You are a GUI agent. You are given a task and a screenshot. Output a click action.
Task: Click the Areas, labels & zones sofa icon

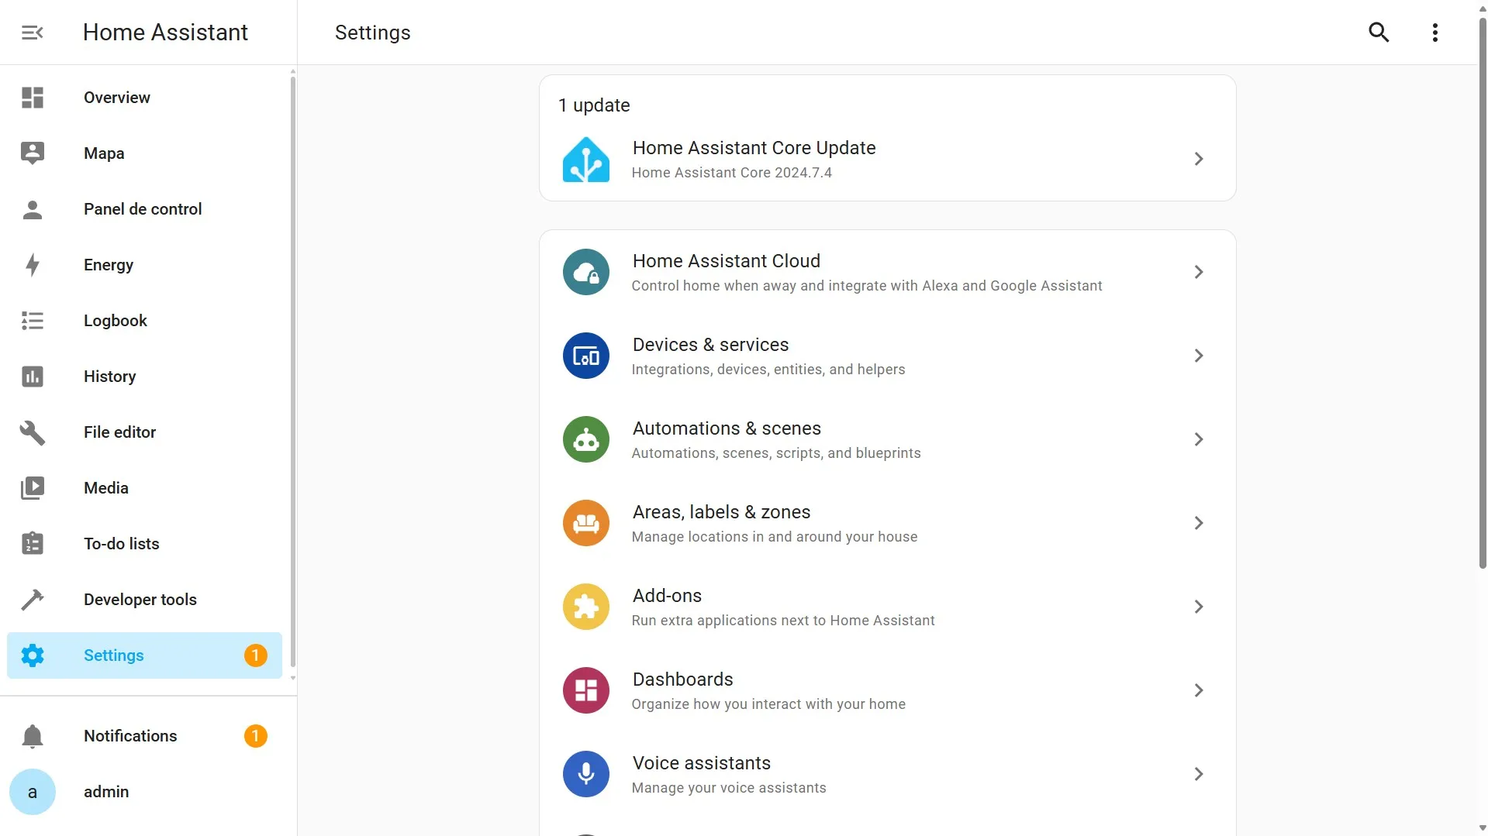[x=586, y=523]
